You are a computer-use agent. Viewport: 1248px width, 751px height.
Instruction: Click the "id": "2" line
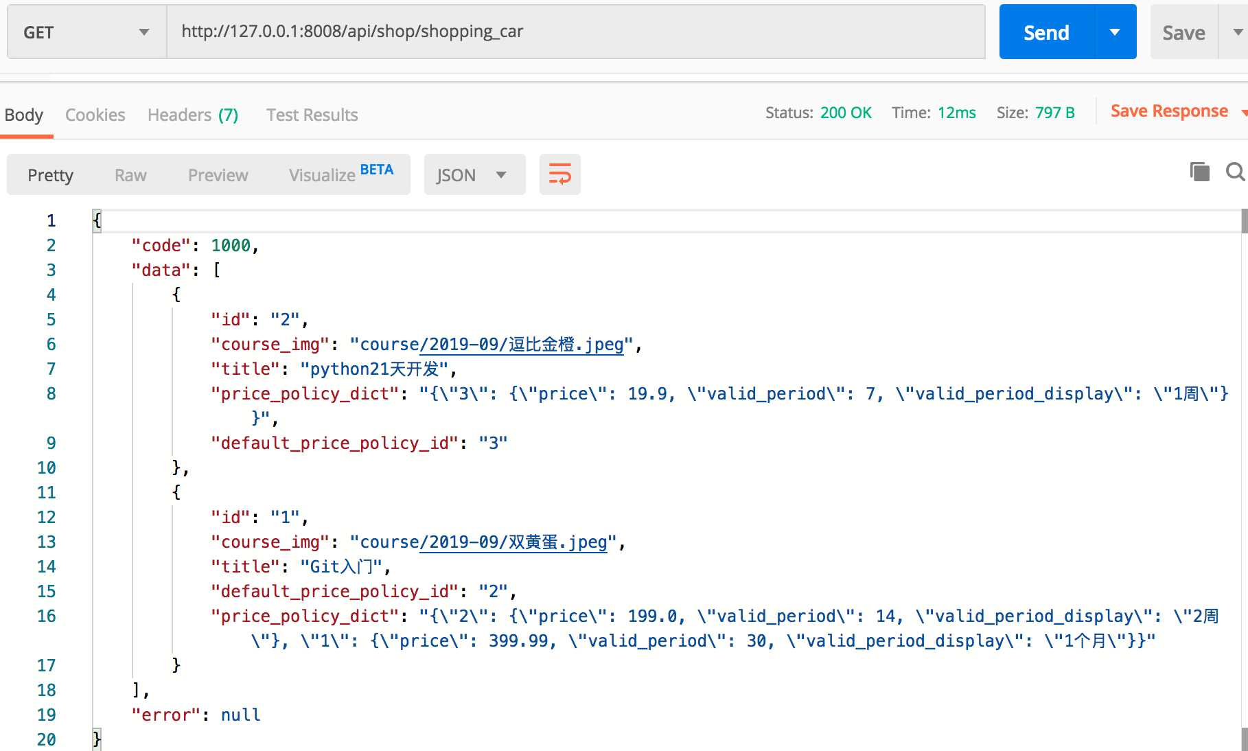[260, 319]
